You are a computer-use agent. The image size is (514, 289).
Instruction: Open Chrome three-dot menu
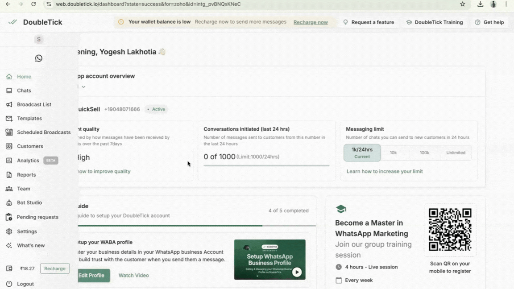tap(506, 4)
